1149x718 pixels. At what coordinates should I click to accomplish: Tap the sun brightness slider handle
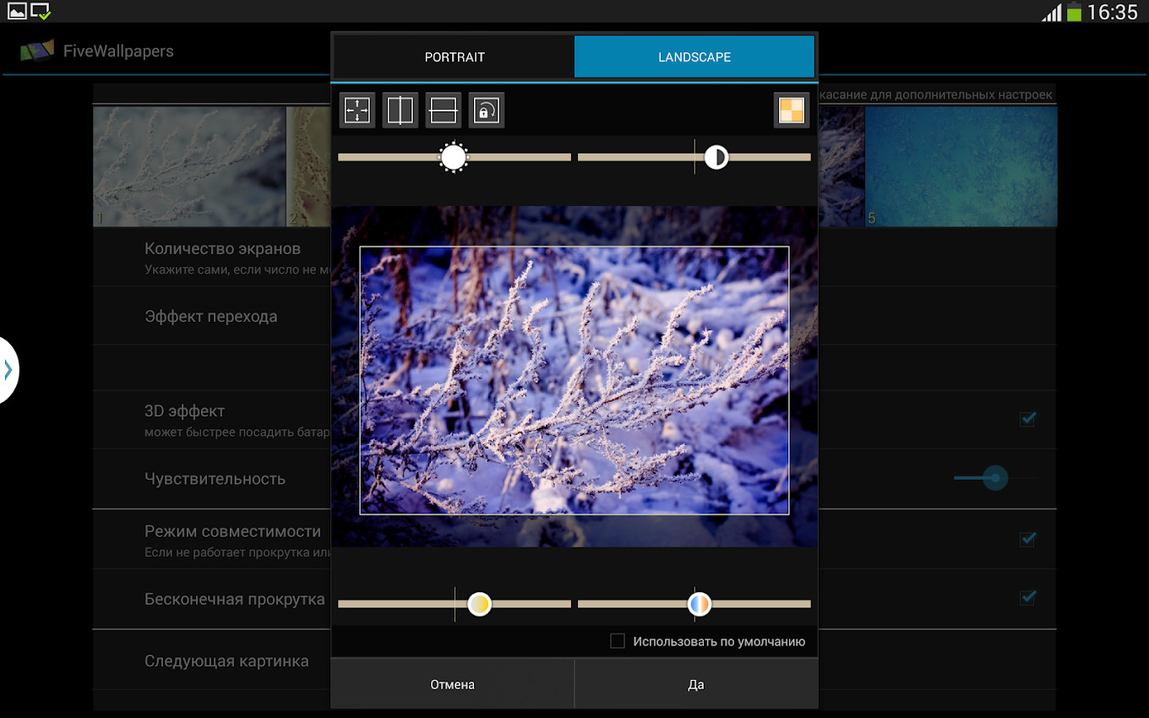point(454,157)
